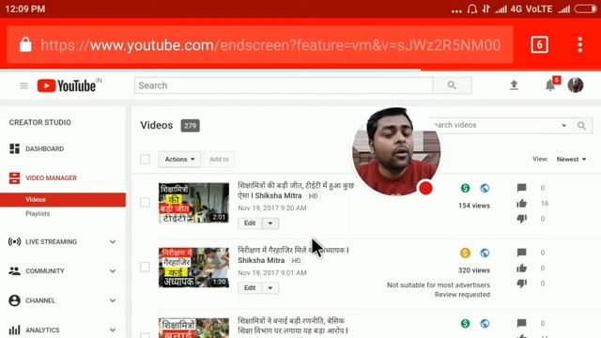Open search videos filter dropdown arrow

563,125
